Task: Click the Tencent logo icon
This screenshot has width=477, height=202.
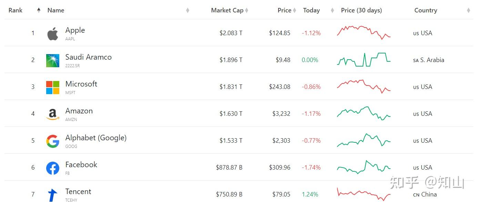Action: click(53, 195)
